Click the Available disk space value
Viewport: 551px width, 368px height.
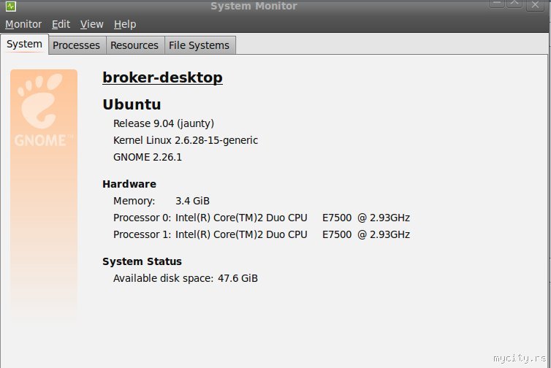tap(237, 278)
